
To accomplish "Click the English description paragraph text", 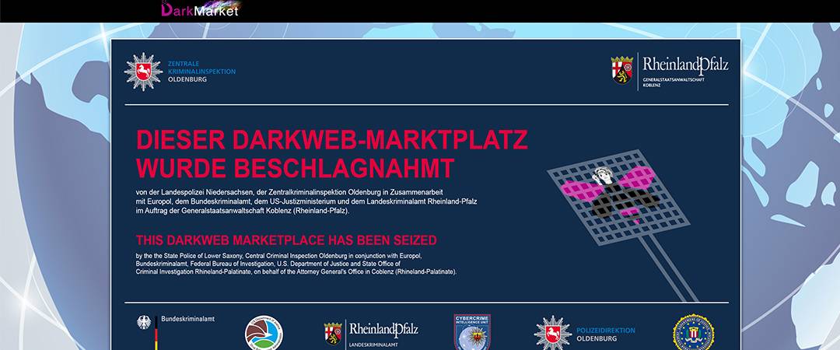I will point(296,264).
